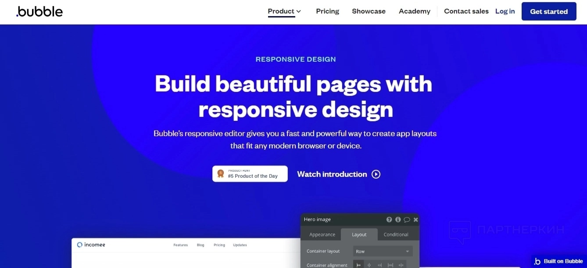Image resolution: width=587 pixels, height=268 pixels.
Task: Click Contact sales link
Action: point(466,11)
